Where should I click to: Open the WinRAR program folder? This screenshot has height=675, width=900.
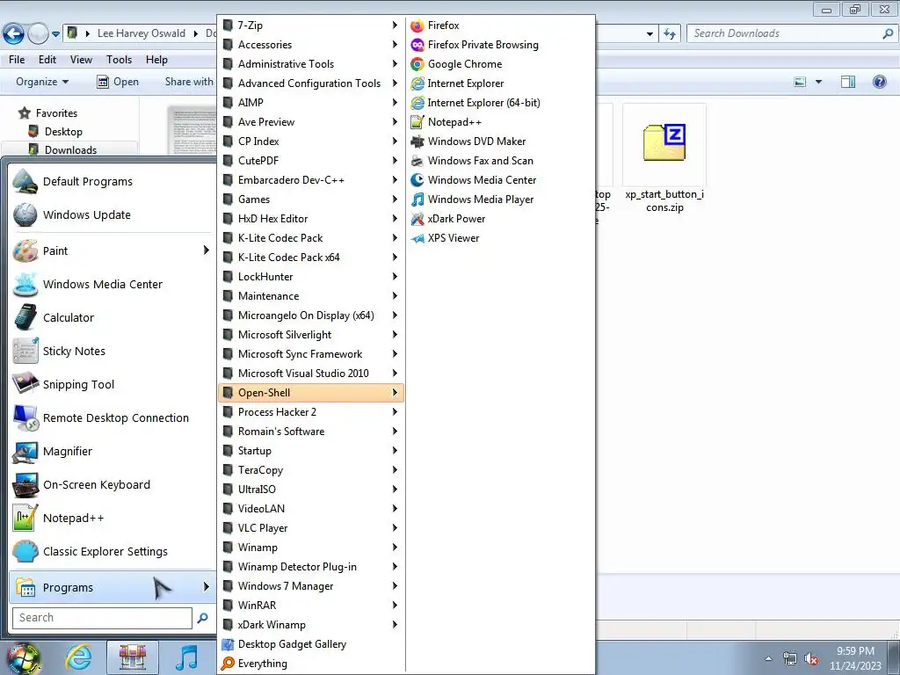311,606
